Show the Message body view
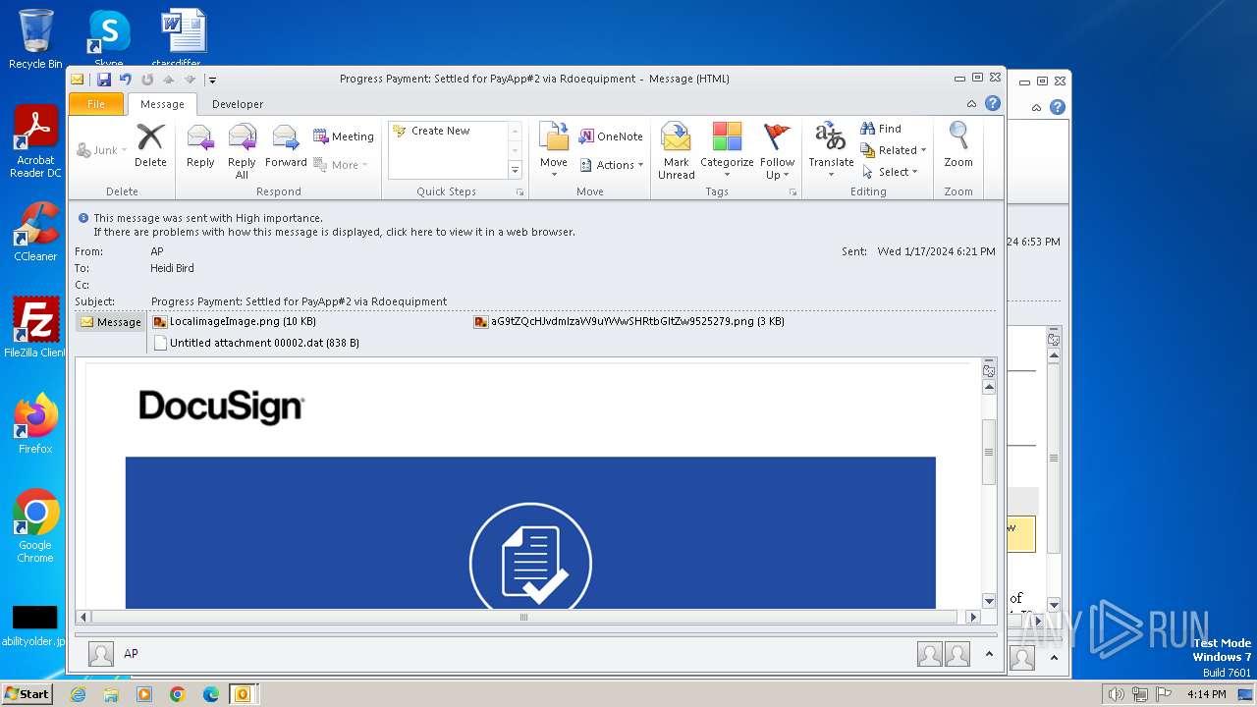1257x707 pixels. 110,322
